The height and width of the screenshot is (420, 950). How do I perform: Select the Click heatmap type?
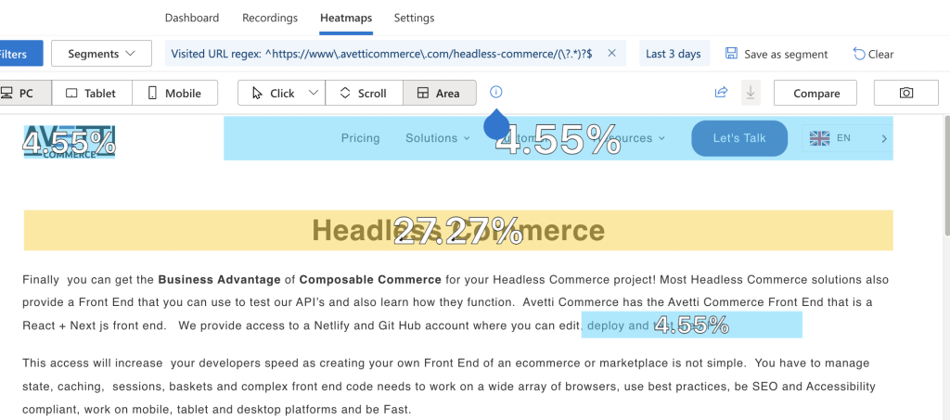[x=273, y=94]
